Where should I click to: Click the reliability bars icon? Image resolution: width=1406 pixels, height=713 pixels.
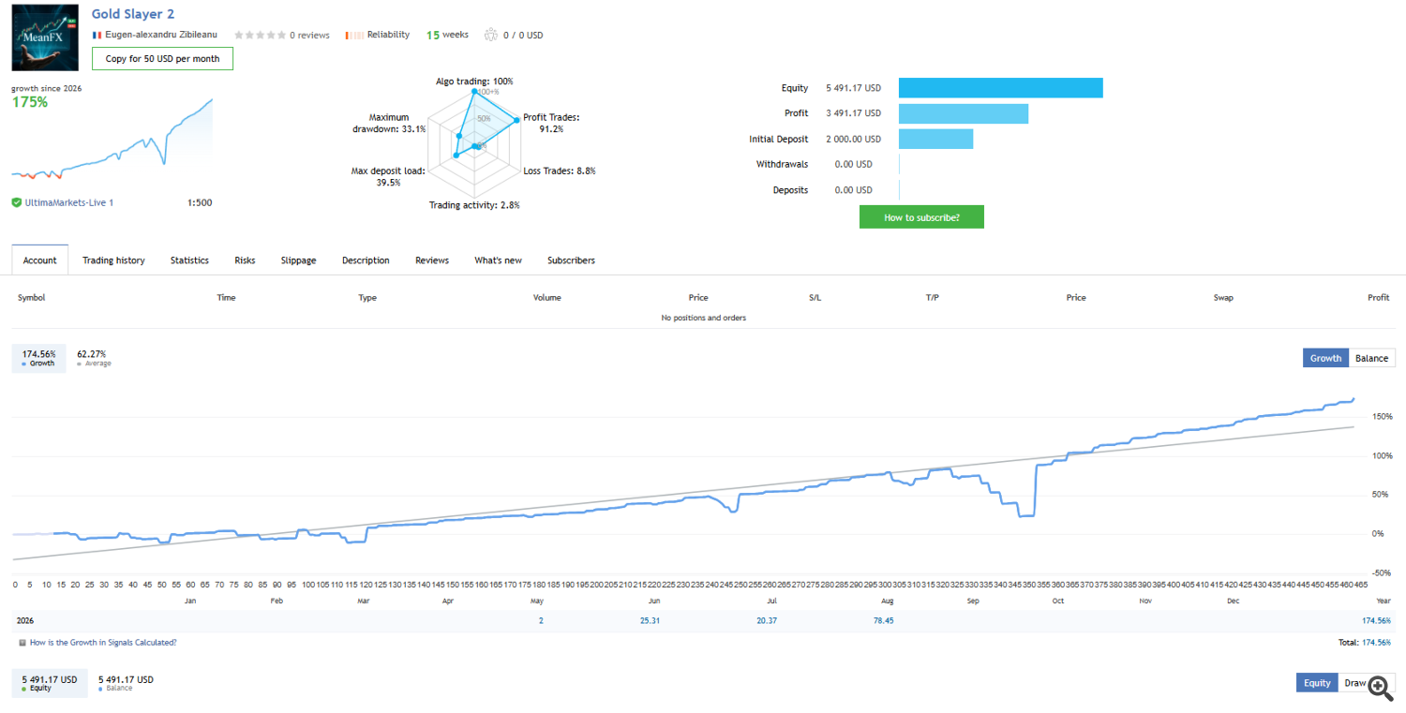pos(354,35)
